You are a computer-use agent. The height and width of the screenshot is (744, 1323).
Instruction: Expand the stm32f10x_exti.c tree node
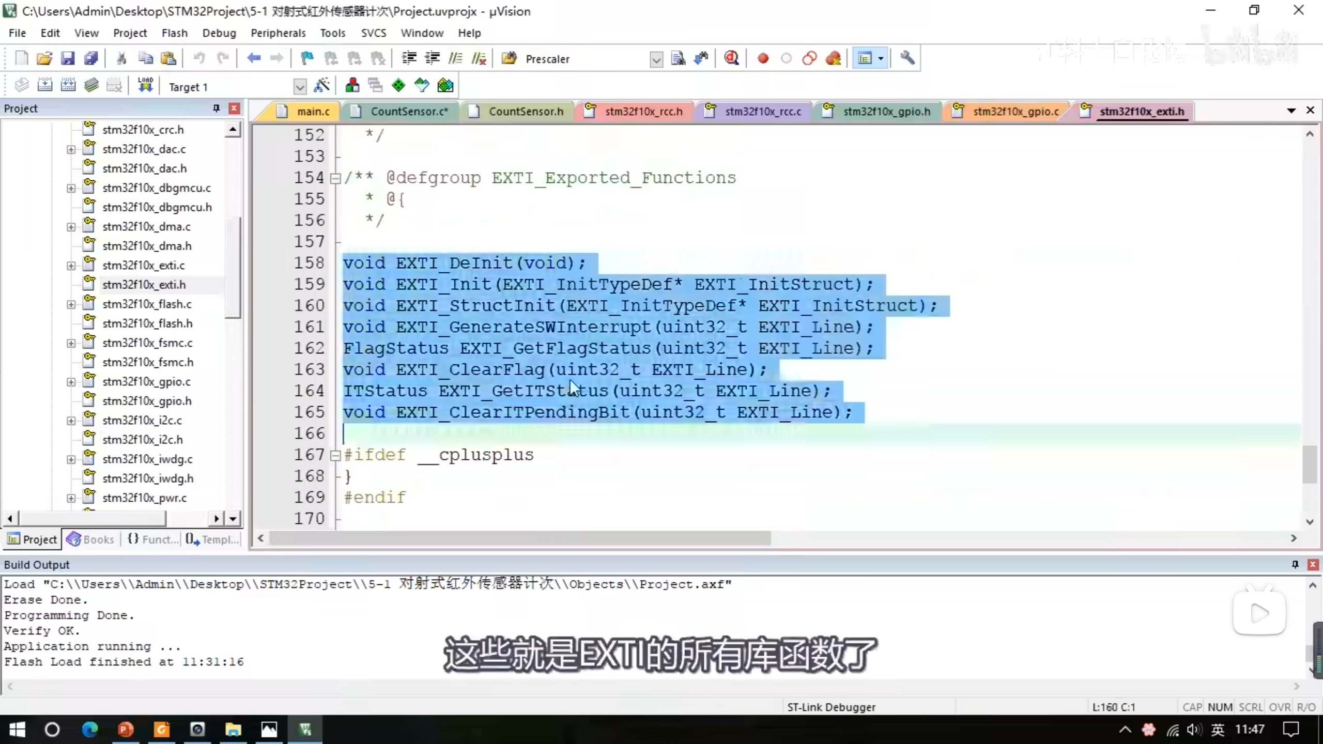71,266
